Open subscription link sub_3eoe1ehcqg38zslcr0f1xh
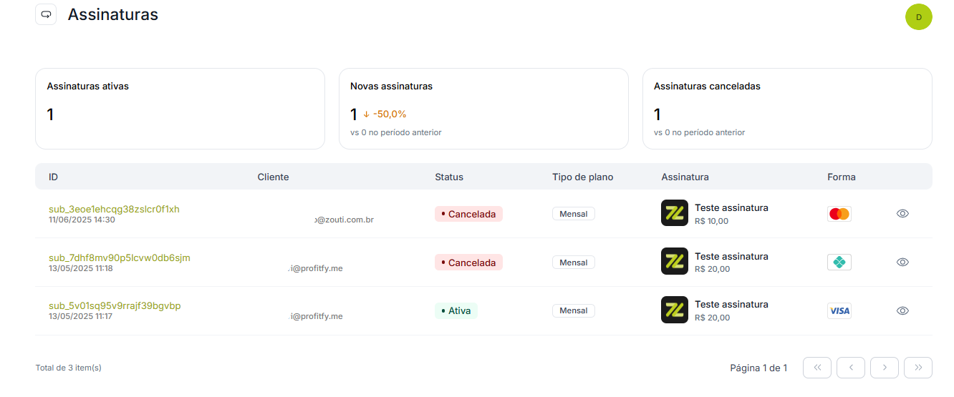This screenshot has height=397, width=954. (x=114, y=209)
